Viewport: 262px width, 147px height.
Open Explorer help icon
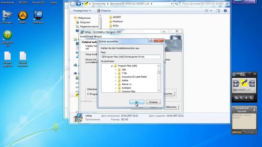225,11
